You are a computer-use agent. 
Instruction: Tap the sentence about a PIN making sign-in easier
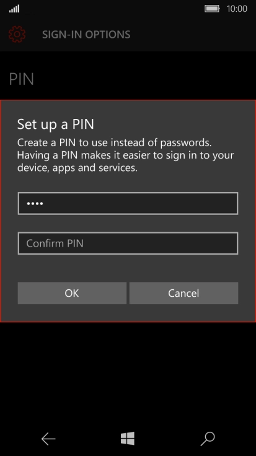tap(125, 162)
